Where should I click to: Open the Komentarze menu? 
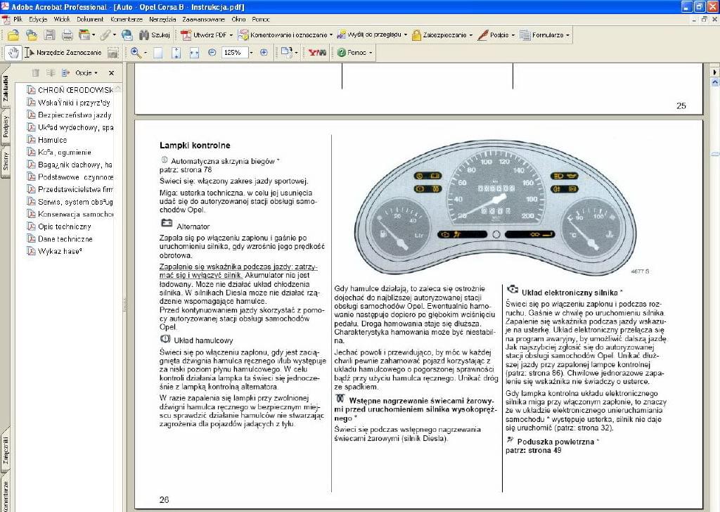click(127, 19)
